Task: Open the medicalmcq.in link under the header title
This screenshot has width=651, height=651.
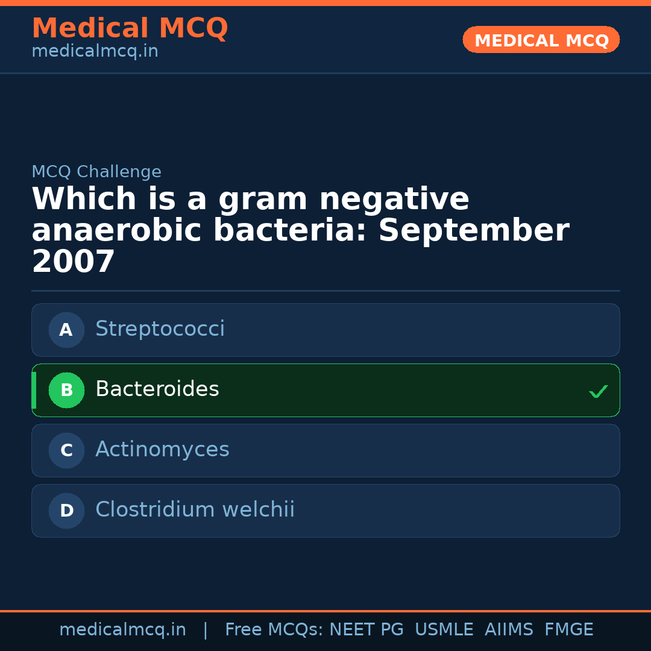Action: pos(95,52)
